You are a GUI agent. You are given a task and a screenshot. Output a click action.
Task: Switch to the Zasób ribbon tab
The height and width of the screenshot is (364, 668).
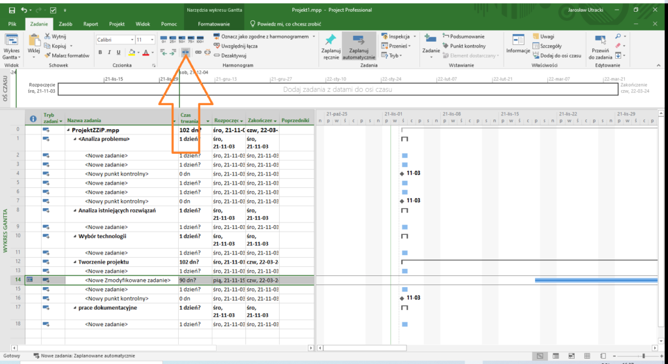pyautogui.click(x=65, y=23)
